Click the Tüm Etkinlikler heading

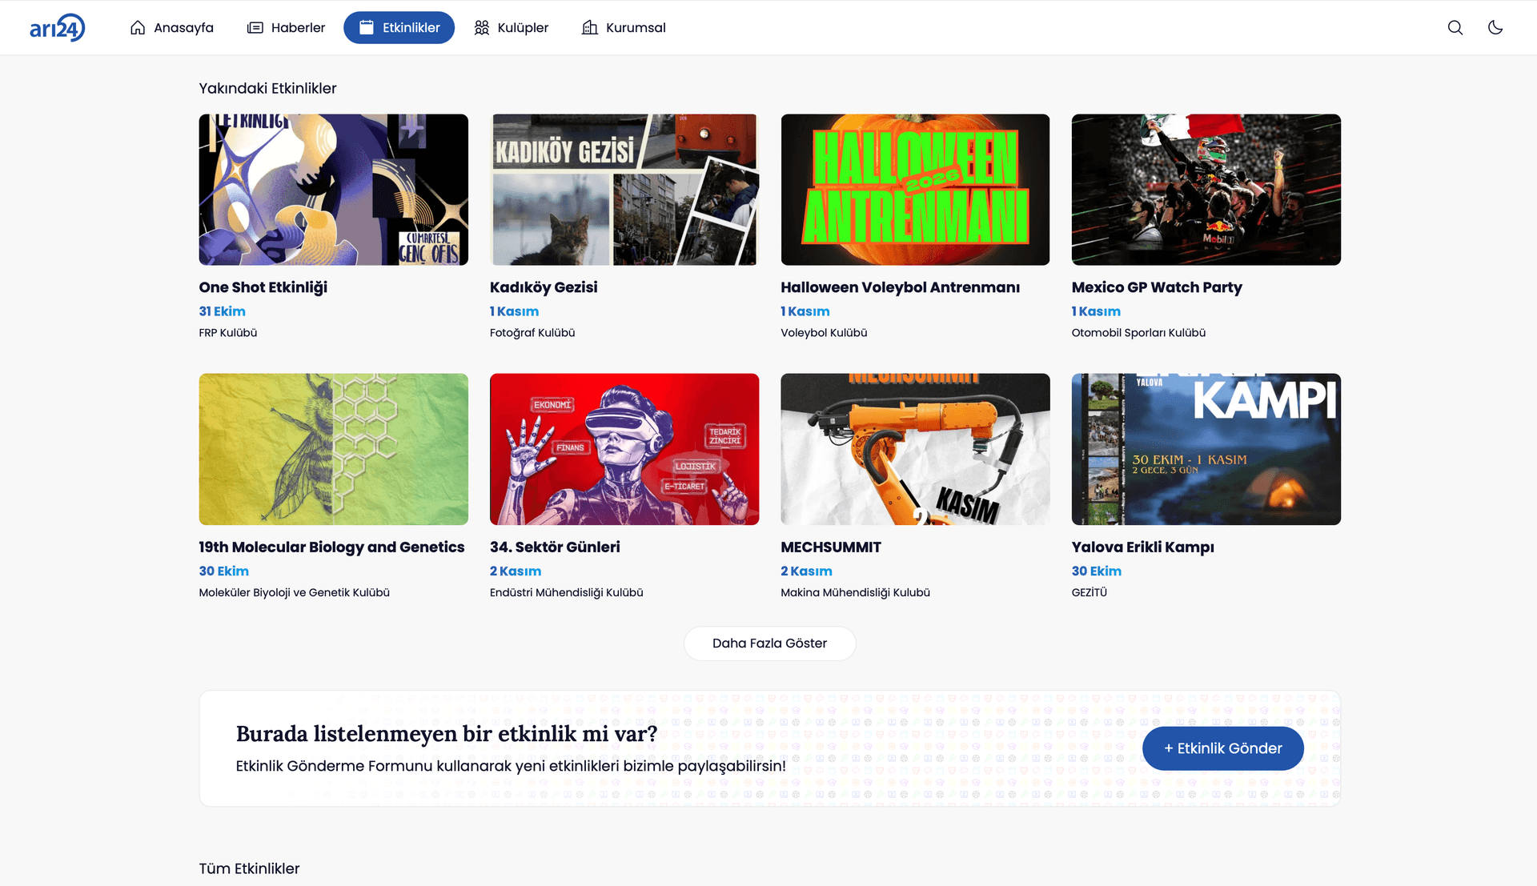click(x=249, y=869)
